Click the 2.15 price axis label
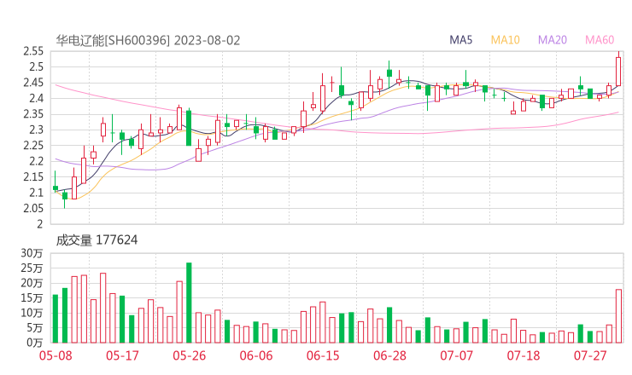The image size is (632, 375). click(x=33, y=177)
